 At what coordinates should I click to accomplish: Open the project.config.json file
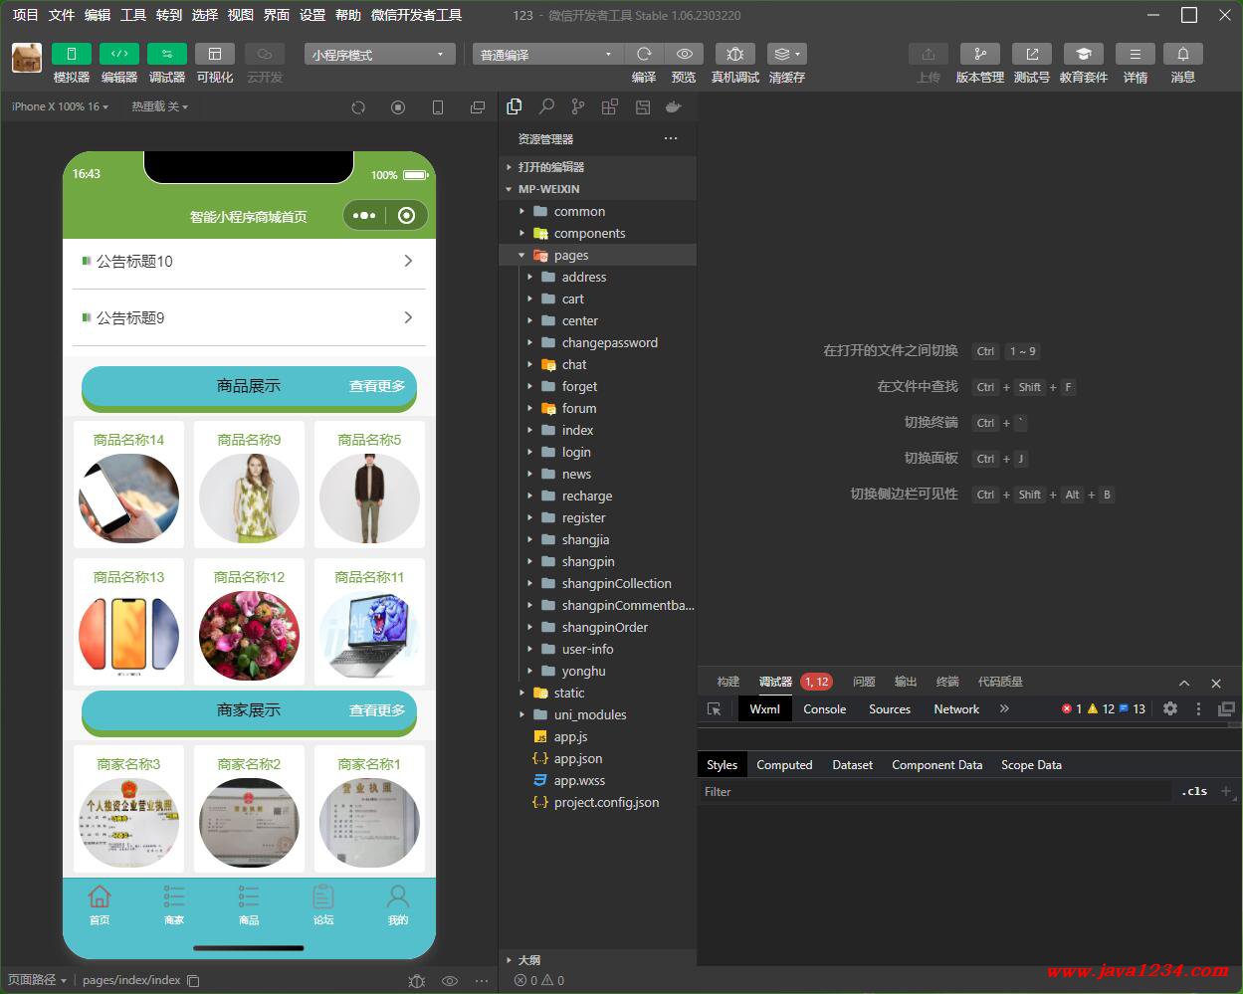pos(597,802)
